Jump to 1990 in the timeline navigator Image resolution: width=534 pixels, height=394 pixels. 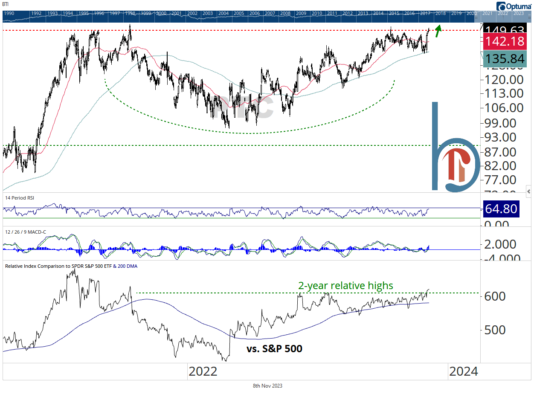[x=9, y=14]
